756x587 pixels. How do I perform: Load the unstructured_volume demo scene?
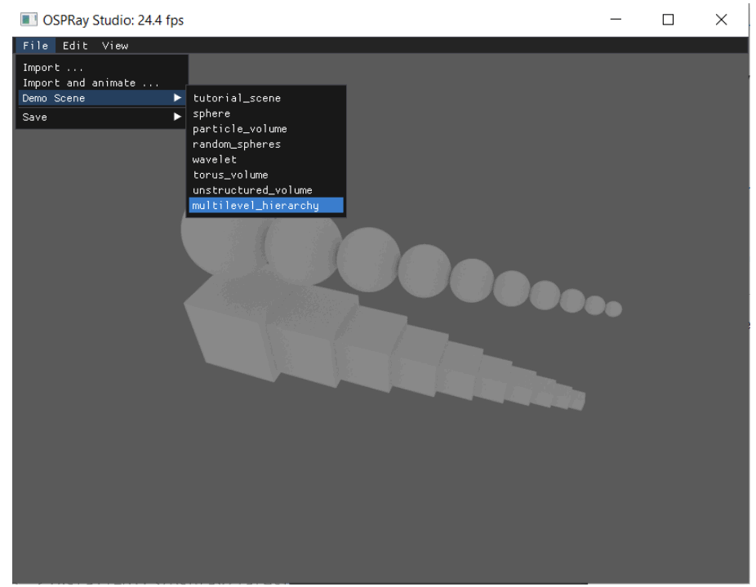point(245,189)
